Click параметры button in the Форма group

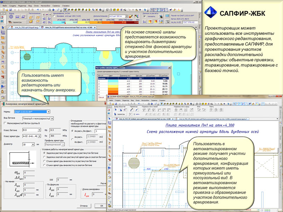pyautogui.click(x=15, y=22)
